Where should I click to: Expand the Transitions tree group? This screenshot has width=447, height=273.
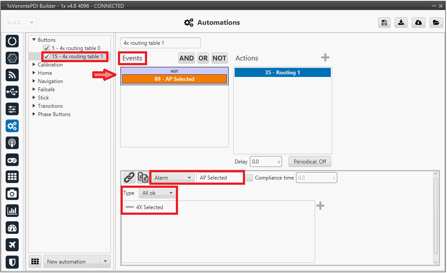[x=34, y=106]
